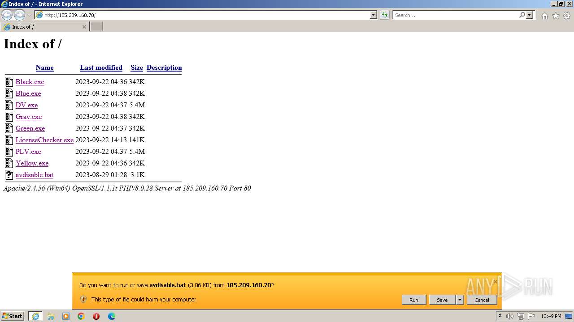Open the search provider dropdown arrow
The image size is (574, 322).
530,15
